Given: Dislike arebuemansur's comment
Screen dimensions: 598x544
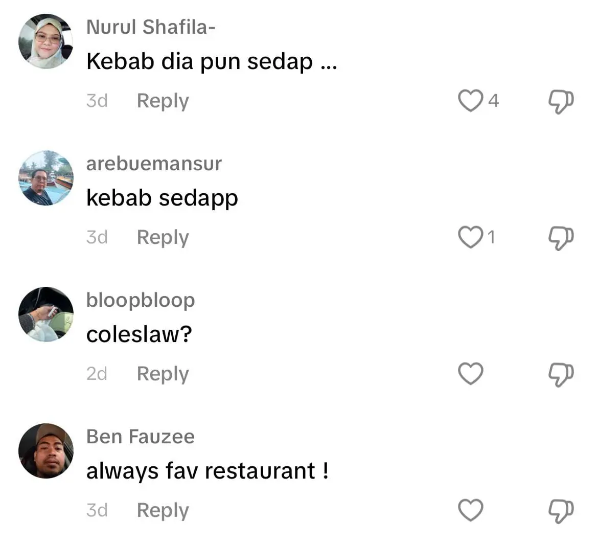Looking at the screenshot, I should tap(561, 238).
